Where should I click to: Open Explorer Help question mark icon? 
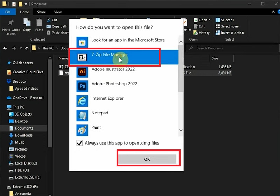pos(279,12)
